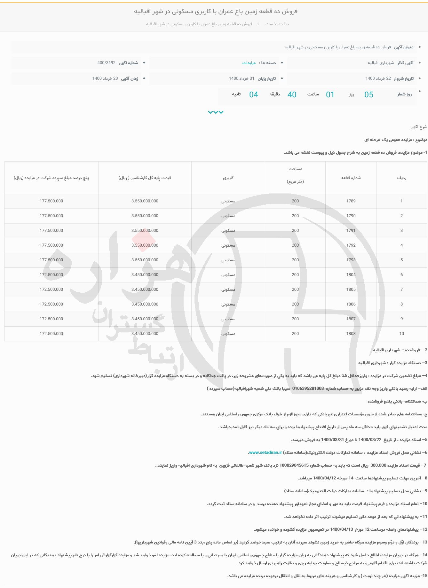Select the end date 31 خرداد 1400
428x588 pixels.
(242, 78)
